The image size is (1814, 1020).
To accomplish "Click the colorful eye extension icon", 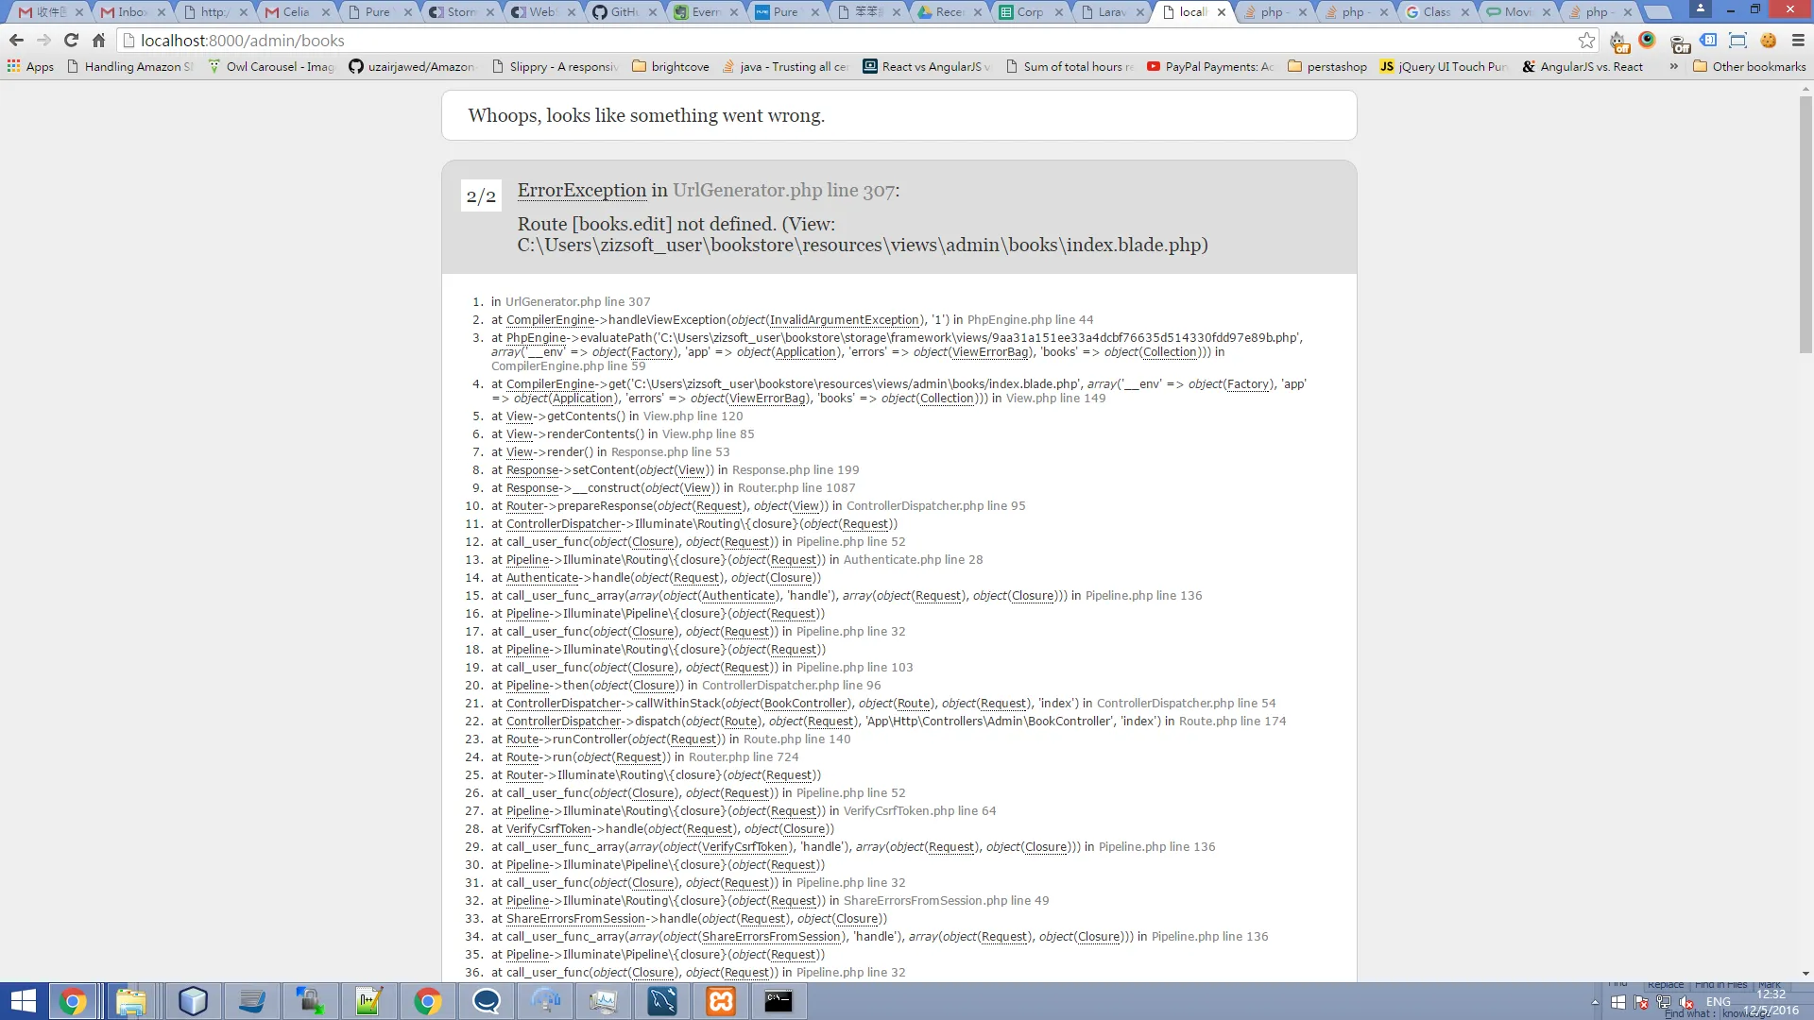I will [1648, 41].
